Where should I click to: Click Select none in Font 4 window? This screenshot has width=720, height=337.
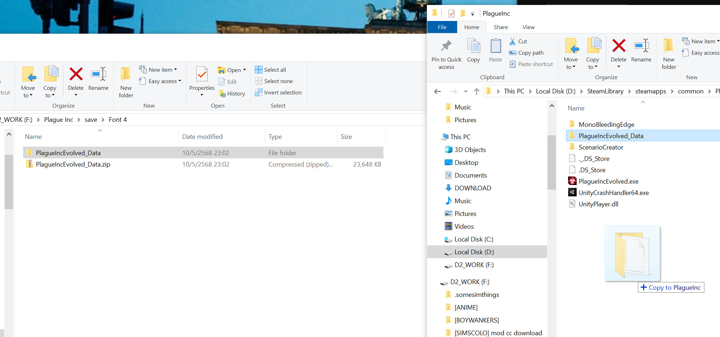click(x=274, y=81)
